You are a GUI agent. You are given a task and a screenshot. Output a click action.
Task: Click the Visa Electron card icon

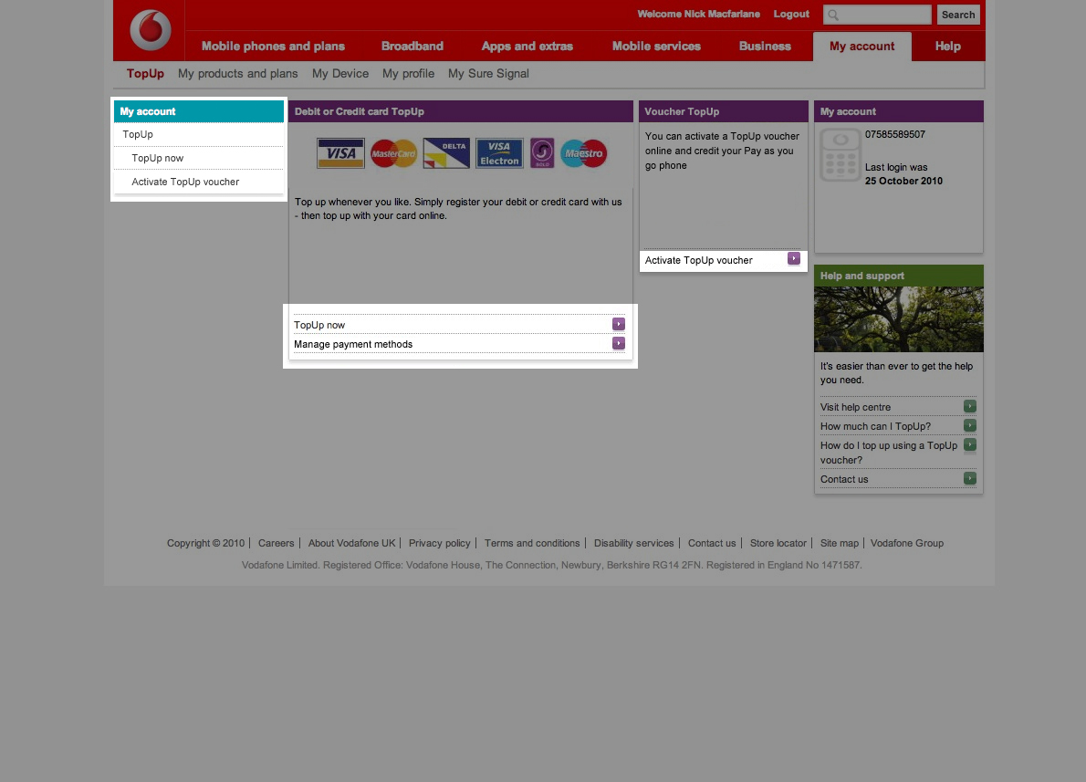(499, 153)
